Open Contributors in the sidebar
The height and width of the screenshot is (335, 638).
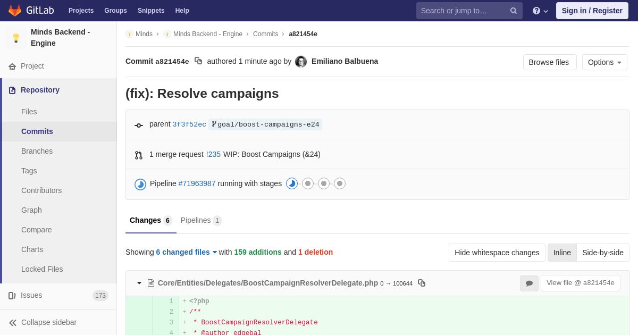(60, 190)
